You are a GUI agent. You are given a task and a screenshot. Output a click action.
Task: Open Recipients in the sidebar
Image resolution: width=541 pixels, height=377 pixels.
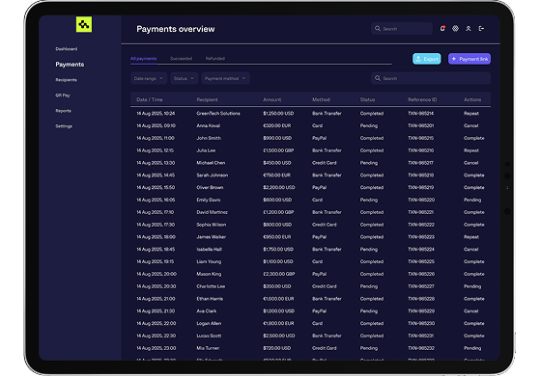click(x=67, y=80)
